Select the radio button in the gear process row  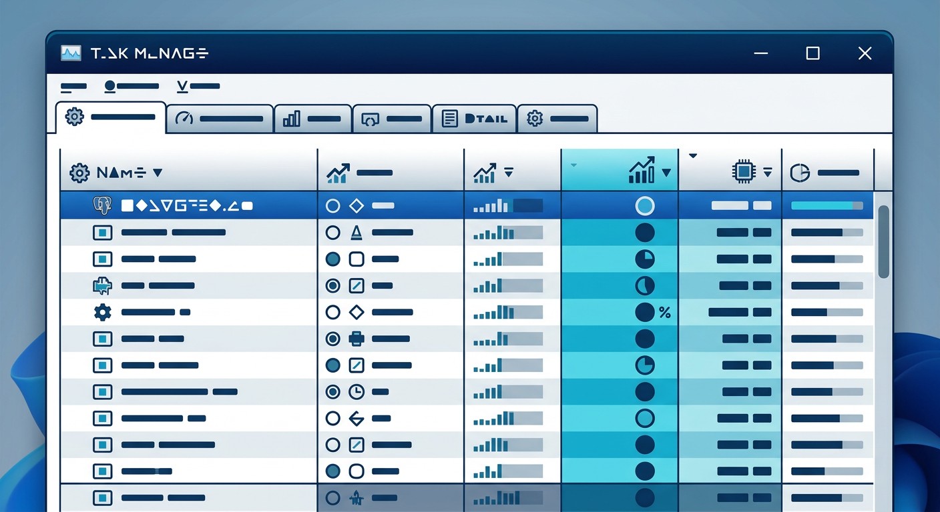point(332,312)
